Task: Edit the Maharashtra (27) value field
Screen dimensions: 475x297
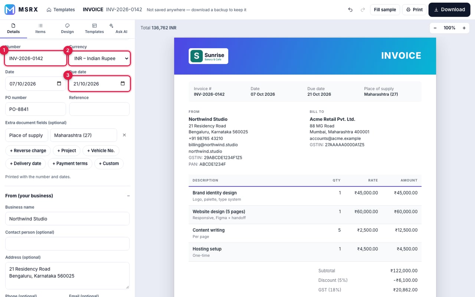Action: 83,135
